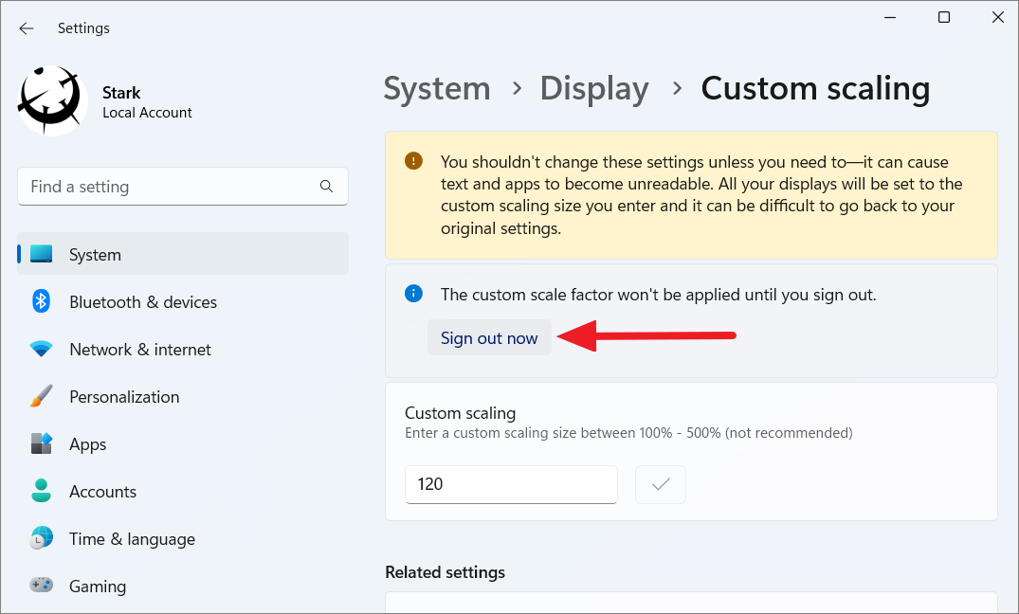Click the Personalization brush icon
This screenshot has width=1019, height=614.
click(x=42, y=396)
